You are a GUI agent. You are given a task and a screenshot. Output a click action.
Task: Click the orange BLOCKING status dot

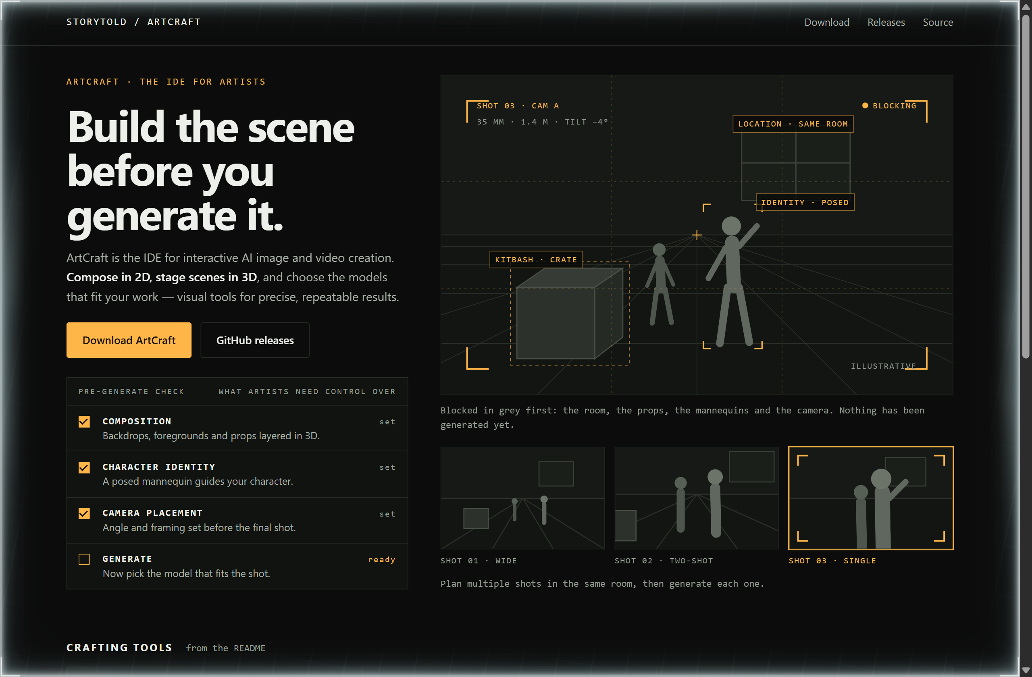[x=865, y=105]
